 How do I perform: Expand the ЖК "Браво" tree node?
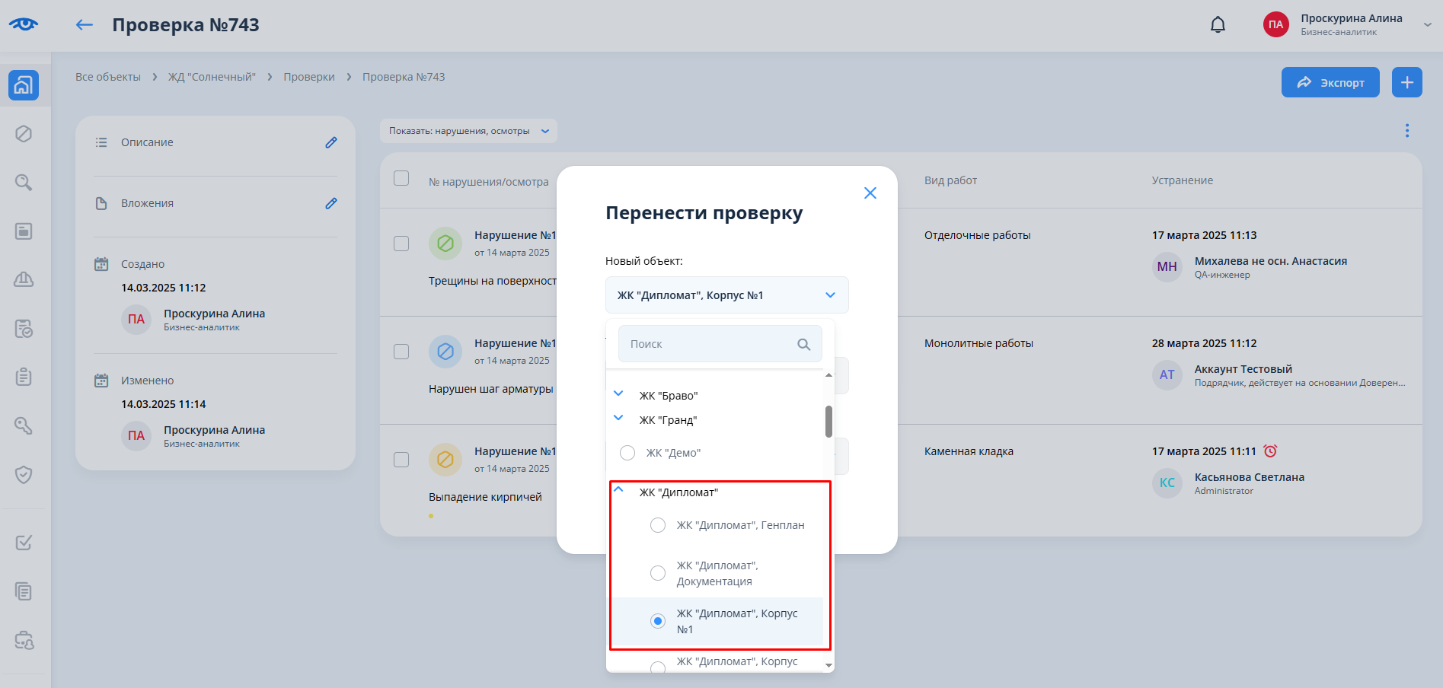tap(619, 394)
